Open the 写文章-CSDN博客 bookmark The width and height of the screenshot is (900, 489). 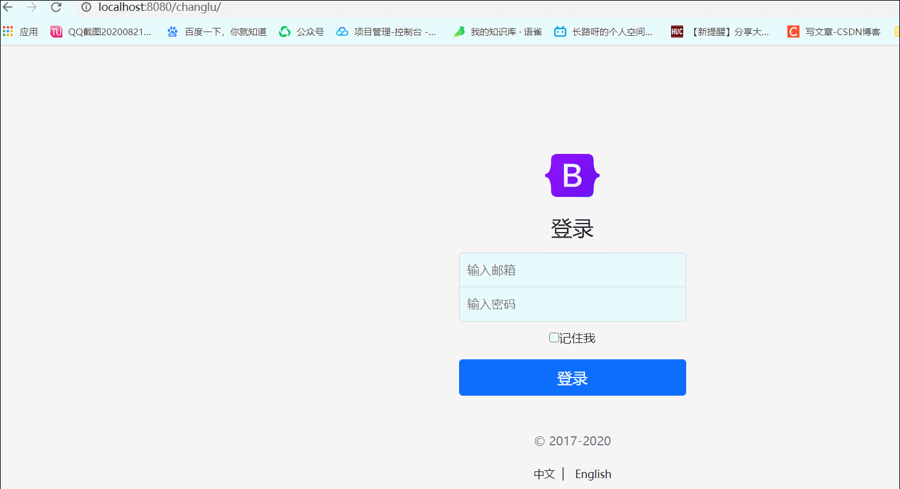pos(834,32)
